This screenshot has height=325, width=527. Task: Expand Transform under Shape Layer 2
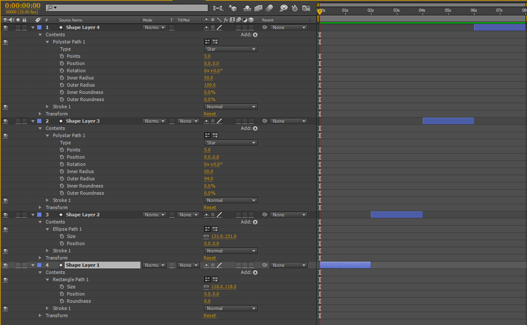point(40,258)
